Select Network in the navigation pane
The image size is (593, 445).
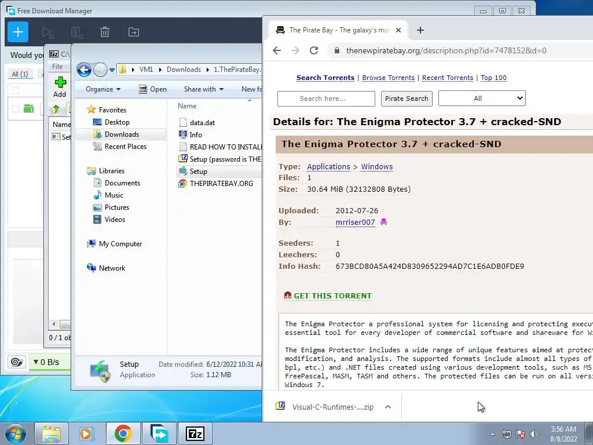pos(112,268)
